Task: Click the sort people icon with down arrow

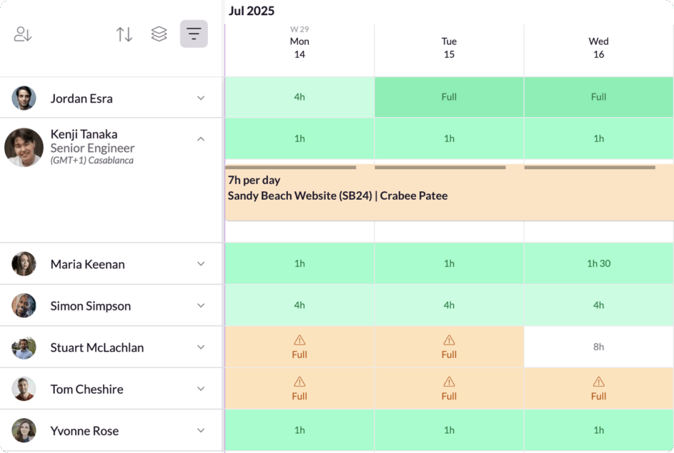Action: click(x=23, y=34)
